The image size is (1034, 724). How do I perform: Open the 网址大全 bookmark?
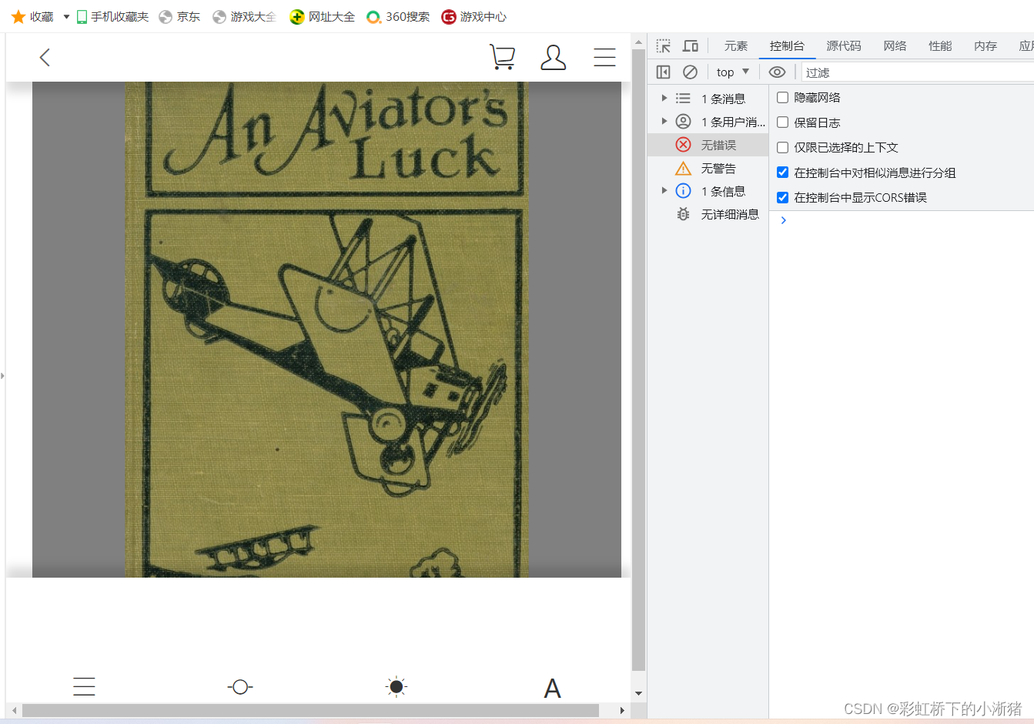tap(323, 16)
